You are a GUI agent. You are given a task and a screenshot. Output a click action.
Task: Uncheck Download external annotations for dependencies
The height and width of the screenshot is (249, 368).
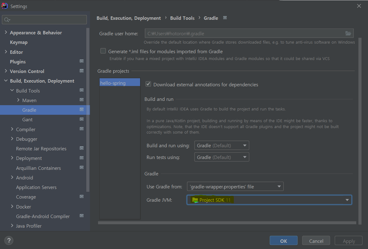click(x=148, y=84)
